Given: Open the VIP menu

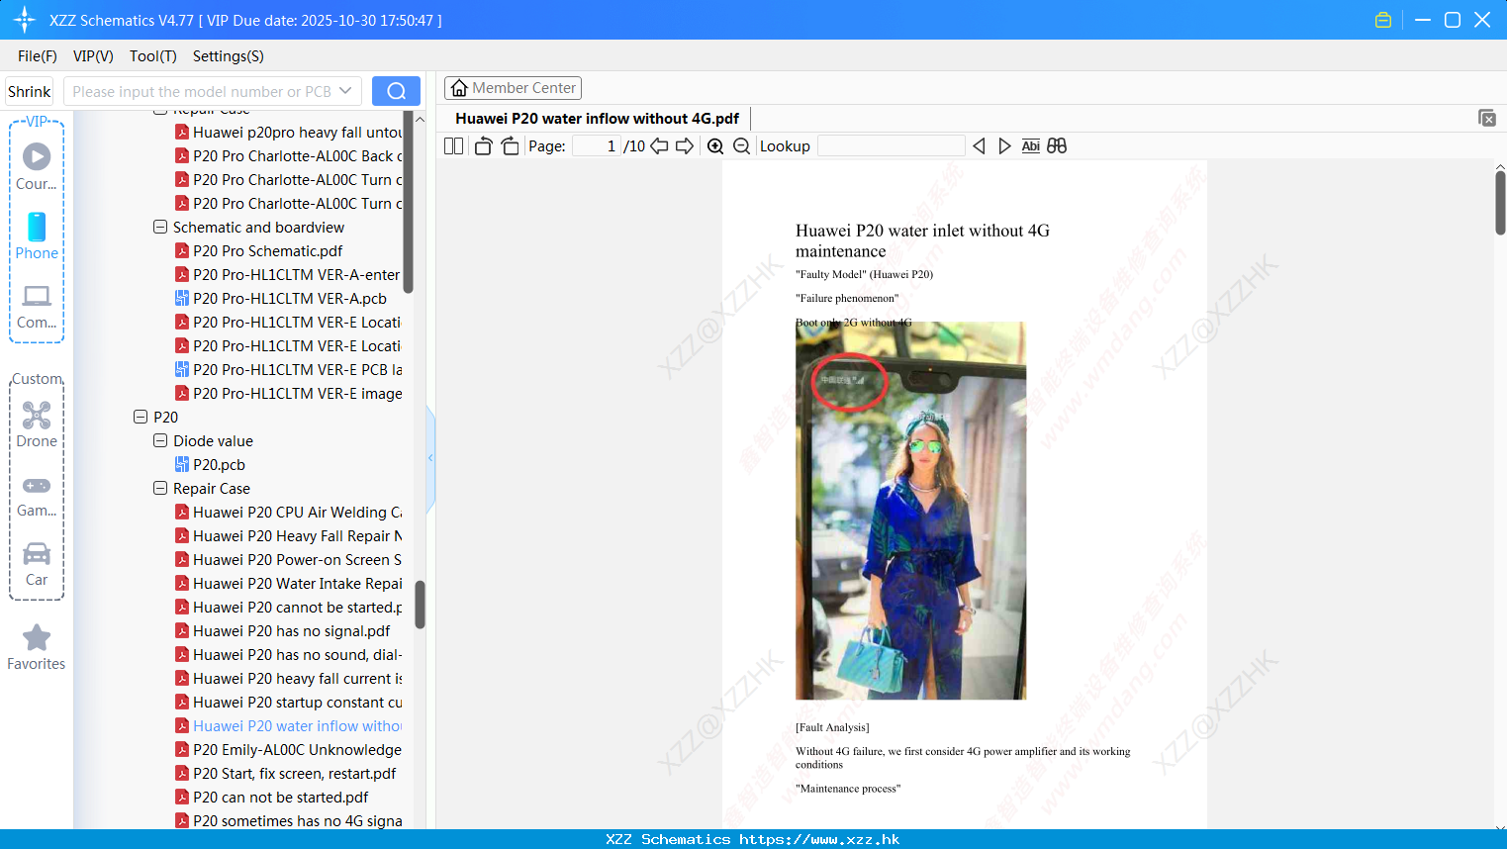Looking at the screenshot, I should (93, 56).
